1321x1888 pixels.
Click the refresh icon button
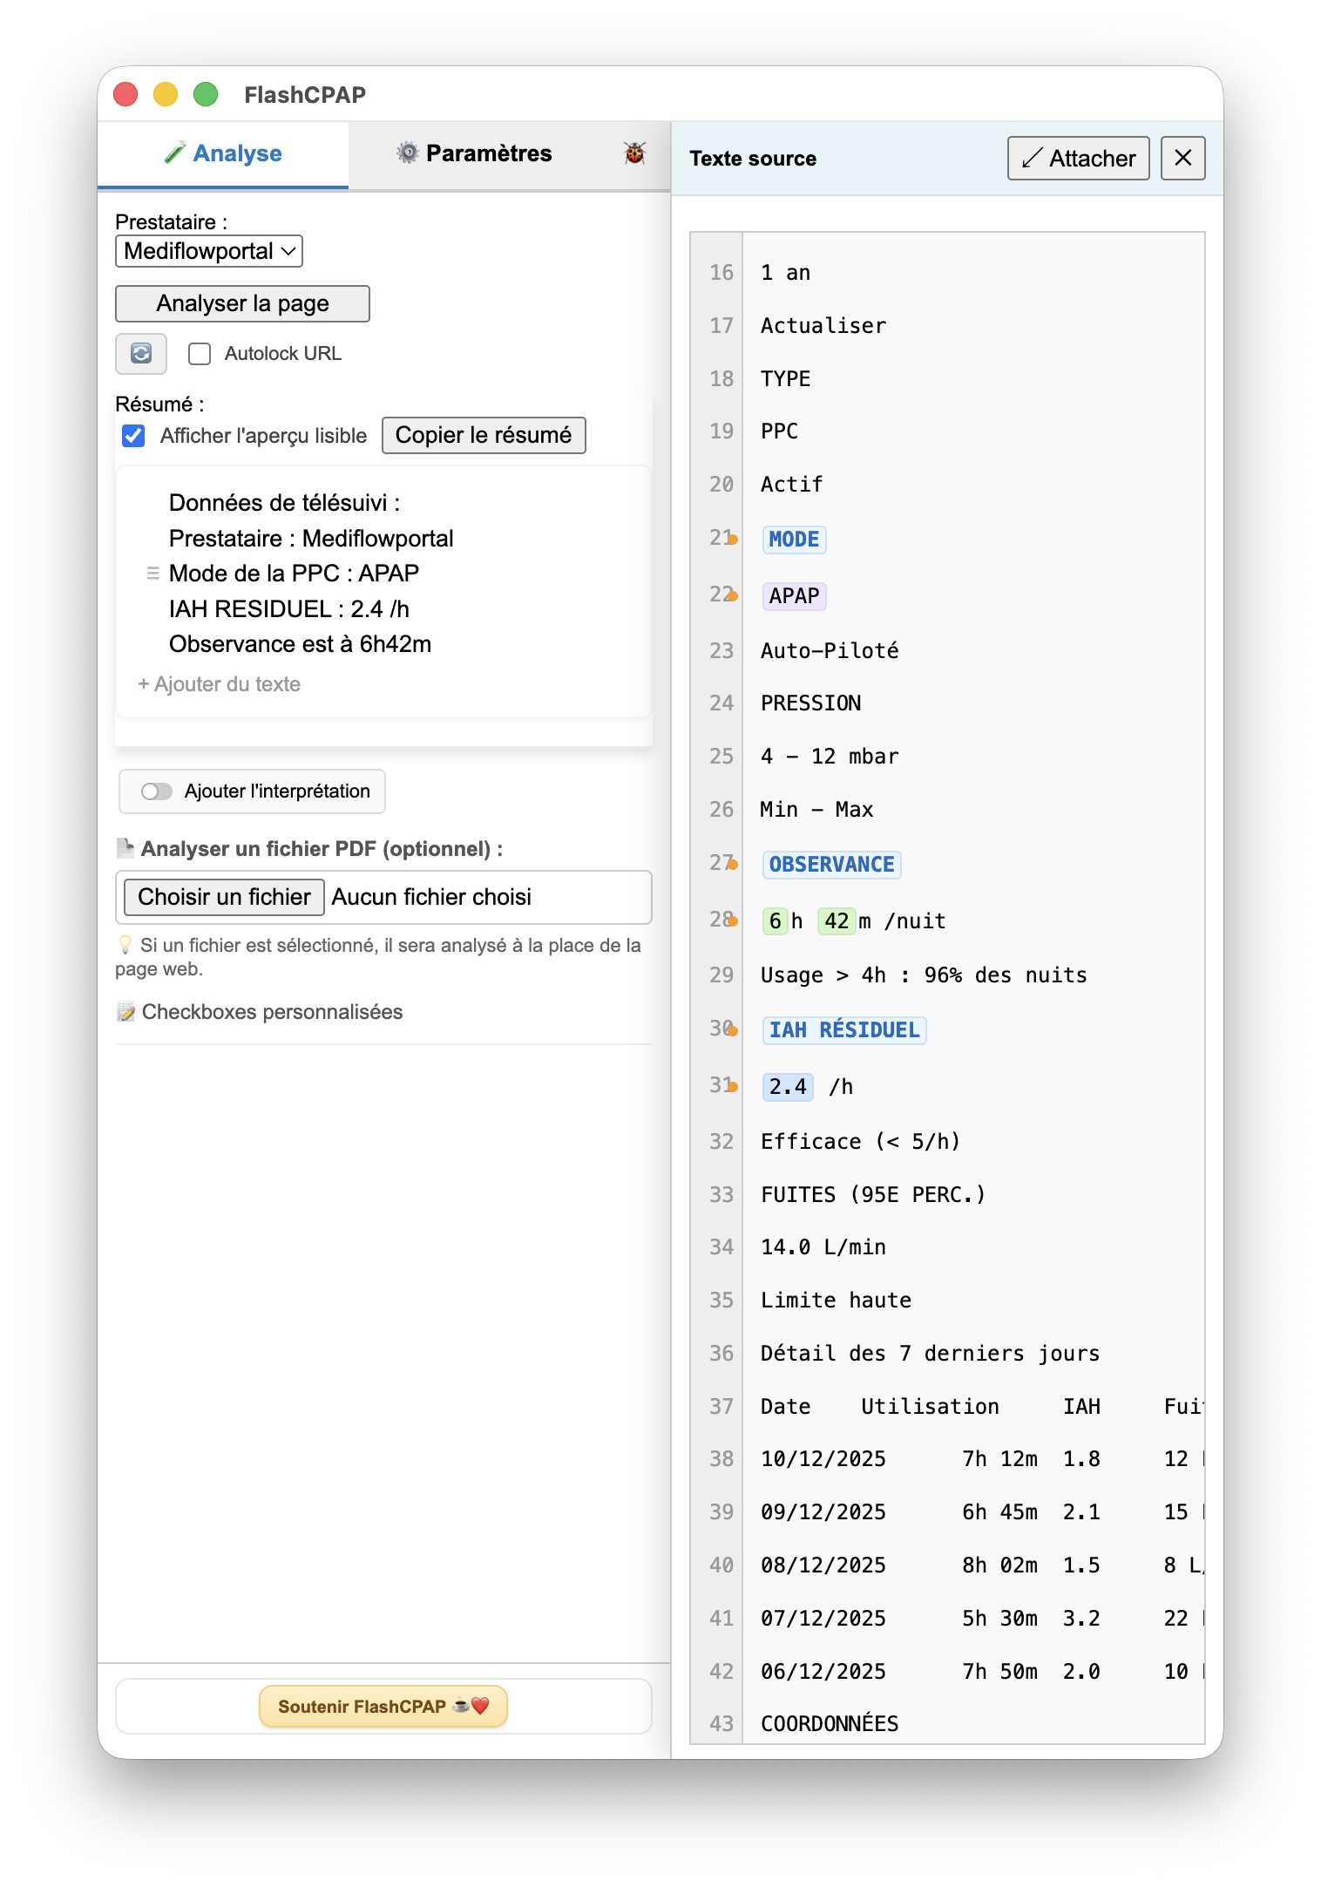click(141, 353)
